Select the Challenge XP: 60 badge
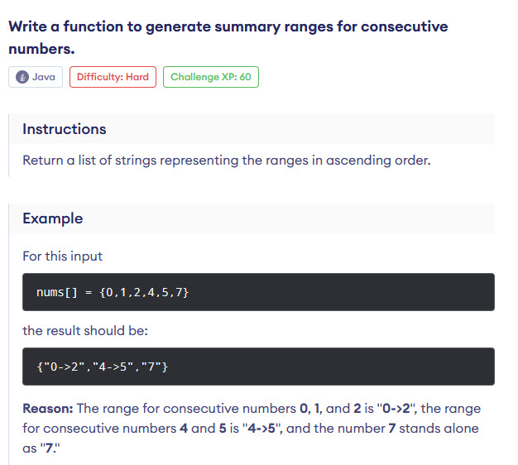Image resolution: width=518 pixels, height=465 pixels. [211, 77]
